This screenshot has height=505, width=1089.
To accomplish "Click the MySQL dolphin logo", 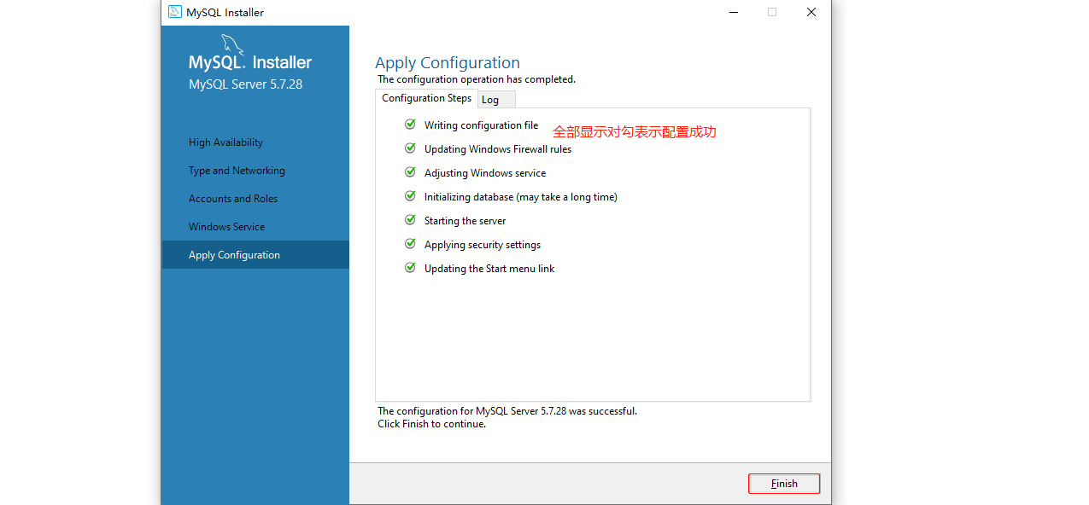I will pyautogui.click(x=233, y=45).
